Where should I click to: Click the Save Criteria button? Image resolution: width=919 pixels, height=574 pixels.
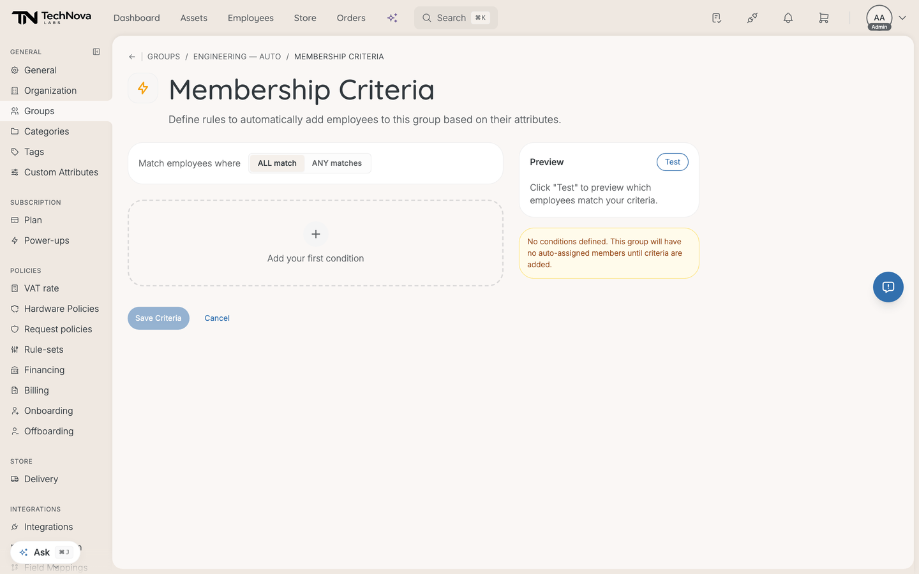[x=158, y=318]
